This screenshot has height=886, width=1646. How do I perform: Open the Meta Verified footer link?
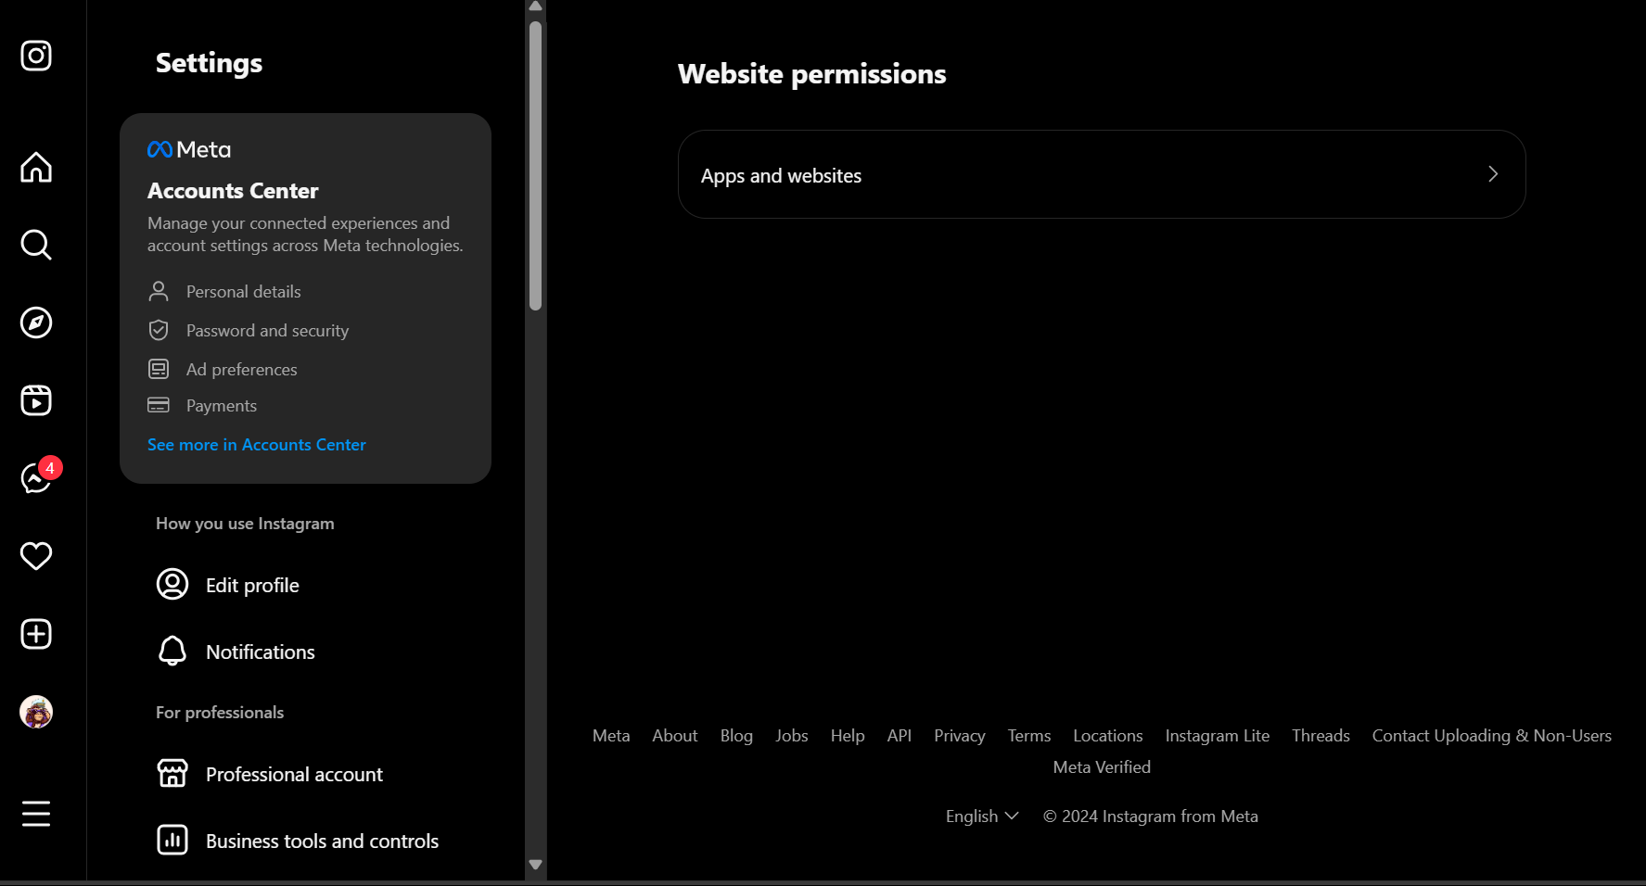pyautogui.click(x=1102, y=767)
